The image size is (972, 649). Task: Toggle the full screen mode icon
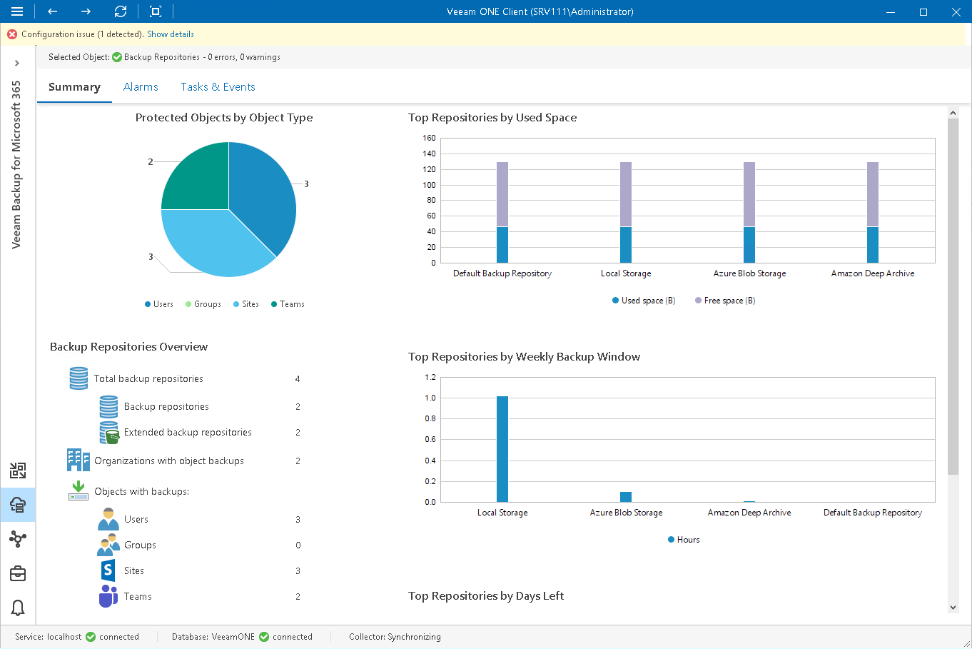(156, 11)
